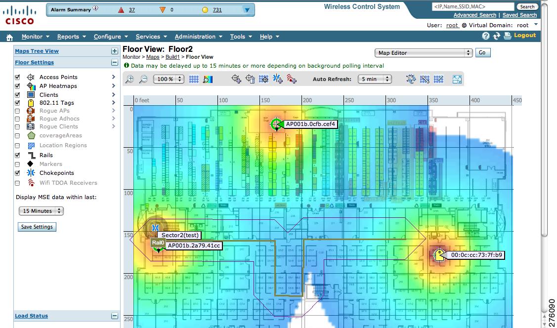Click the Go button
This screenshot has width=557, height=328.
[482, 52]
